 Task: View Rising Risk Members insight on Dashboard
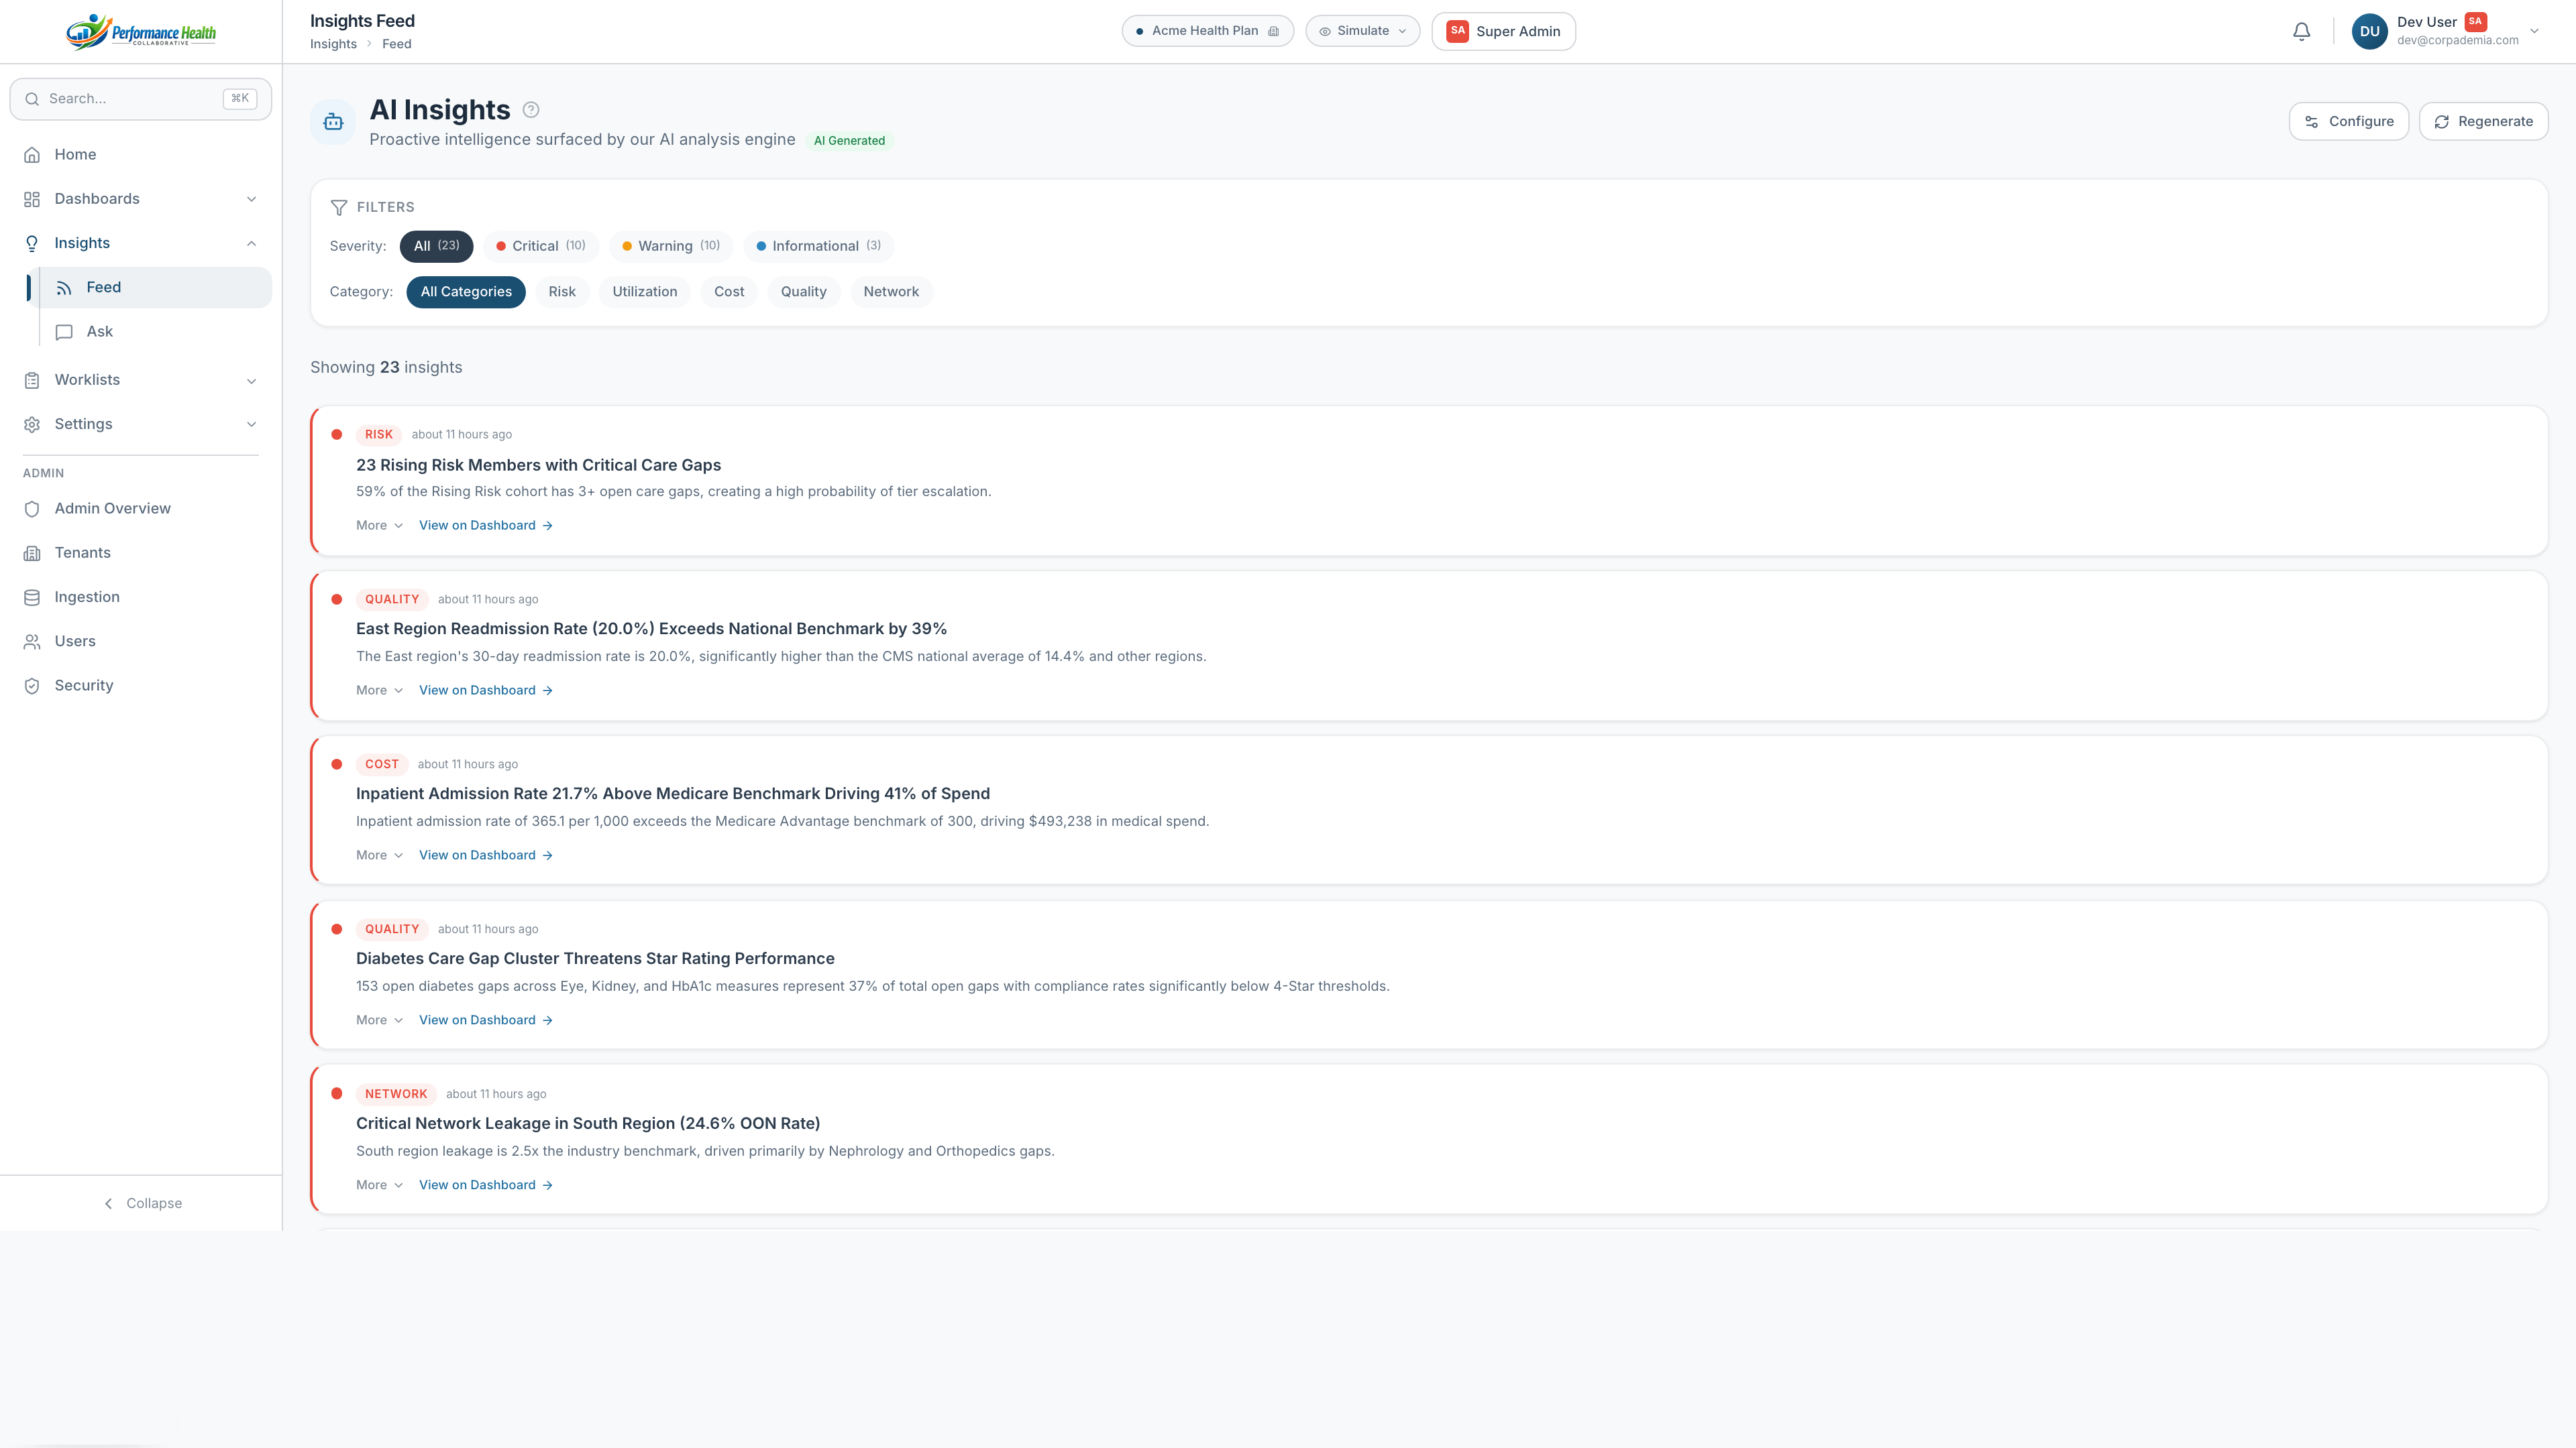pyautogui.click(x=486, y=526)
